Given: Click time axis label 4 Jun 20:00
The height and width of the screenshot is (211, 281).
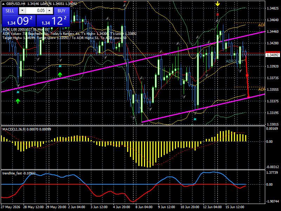Looking at the screenshot, I should [x=122, y=207].
